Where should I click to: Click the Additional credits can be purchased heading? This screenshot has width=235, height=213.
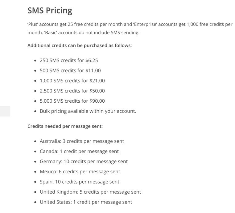[x=80, y=45]
